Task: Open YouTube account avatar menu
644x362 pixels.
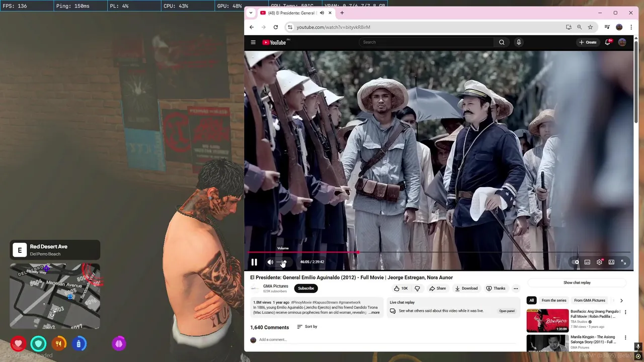Action: tap(622, 42)
